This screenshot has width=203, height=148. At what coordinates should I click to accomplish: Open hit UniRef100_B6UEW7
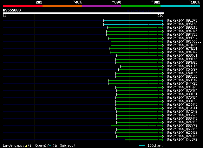pos(182,80)
